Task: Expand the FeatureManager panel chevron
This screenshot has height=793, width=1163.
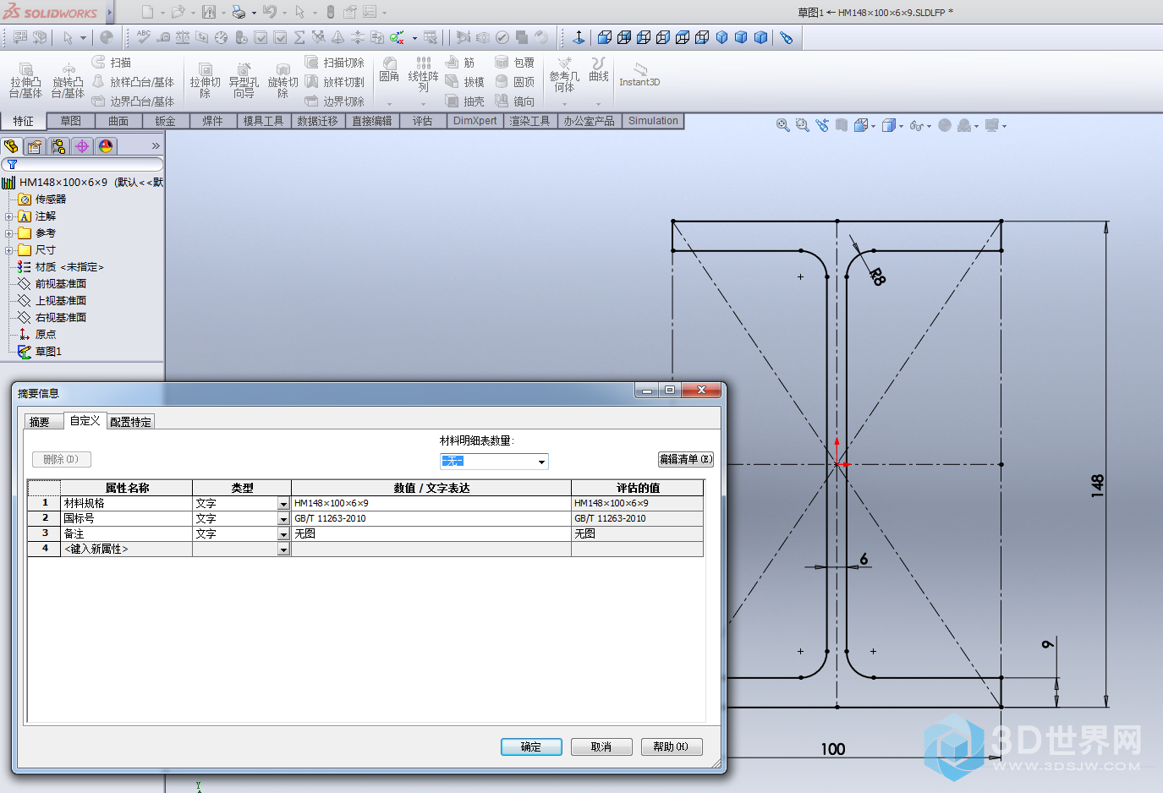Action: point(156,146)
